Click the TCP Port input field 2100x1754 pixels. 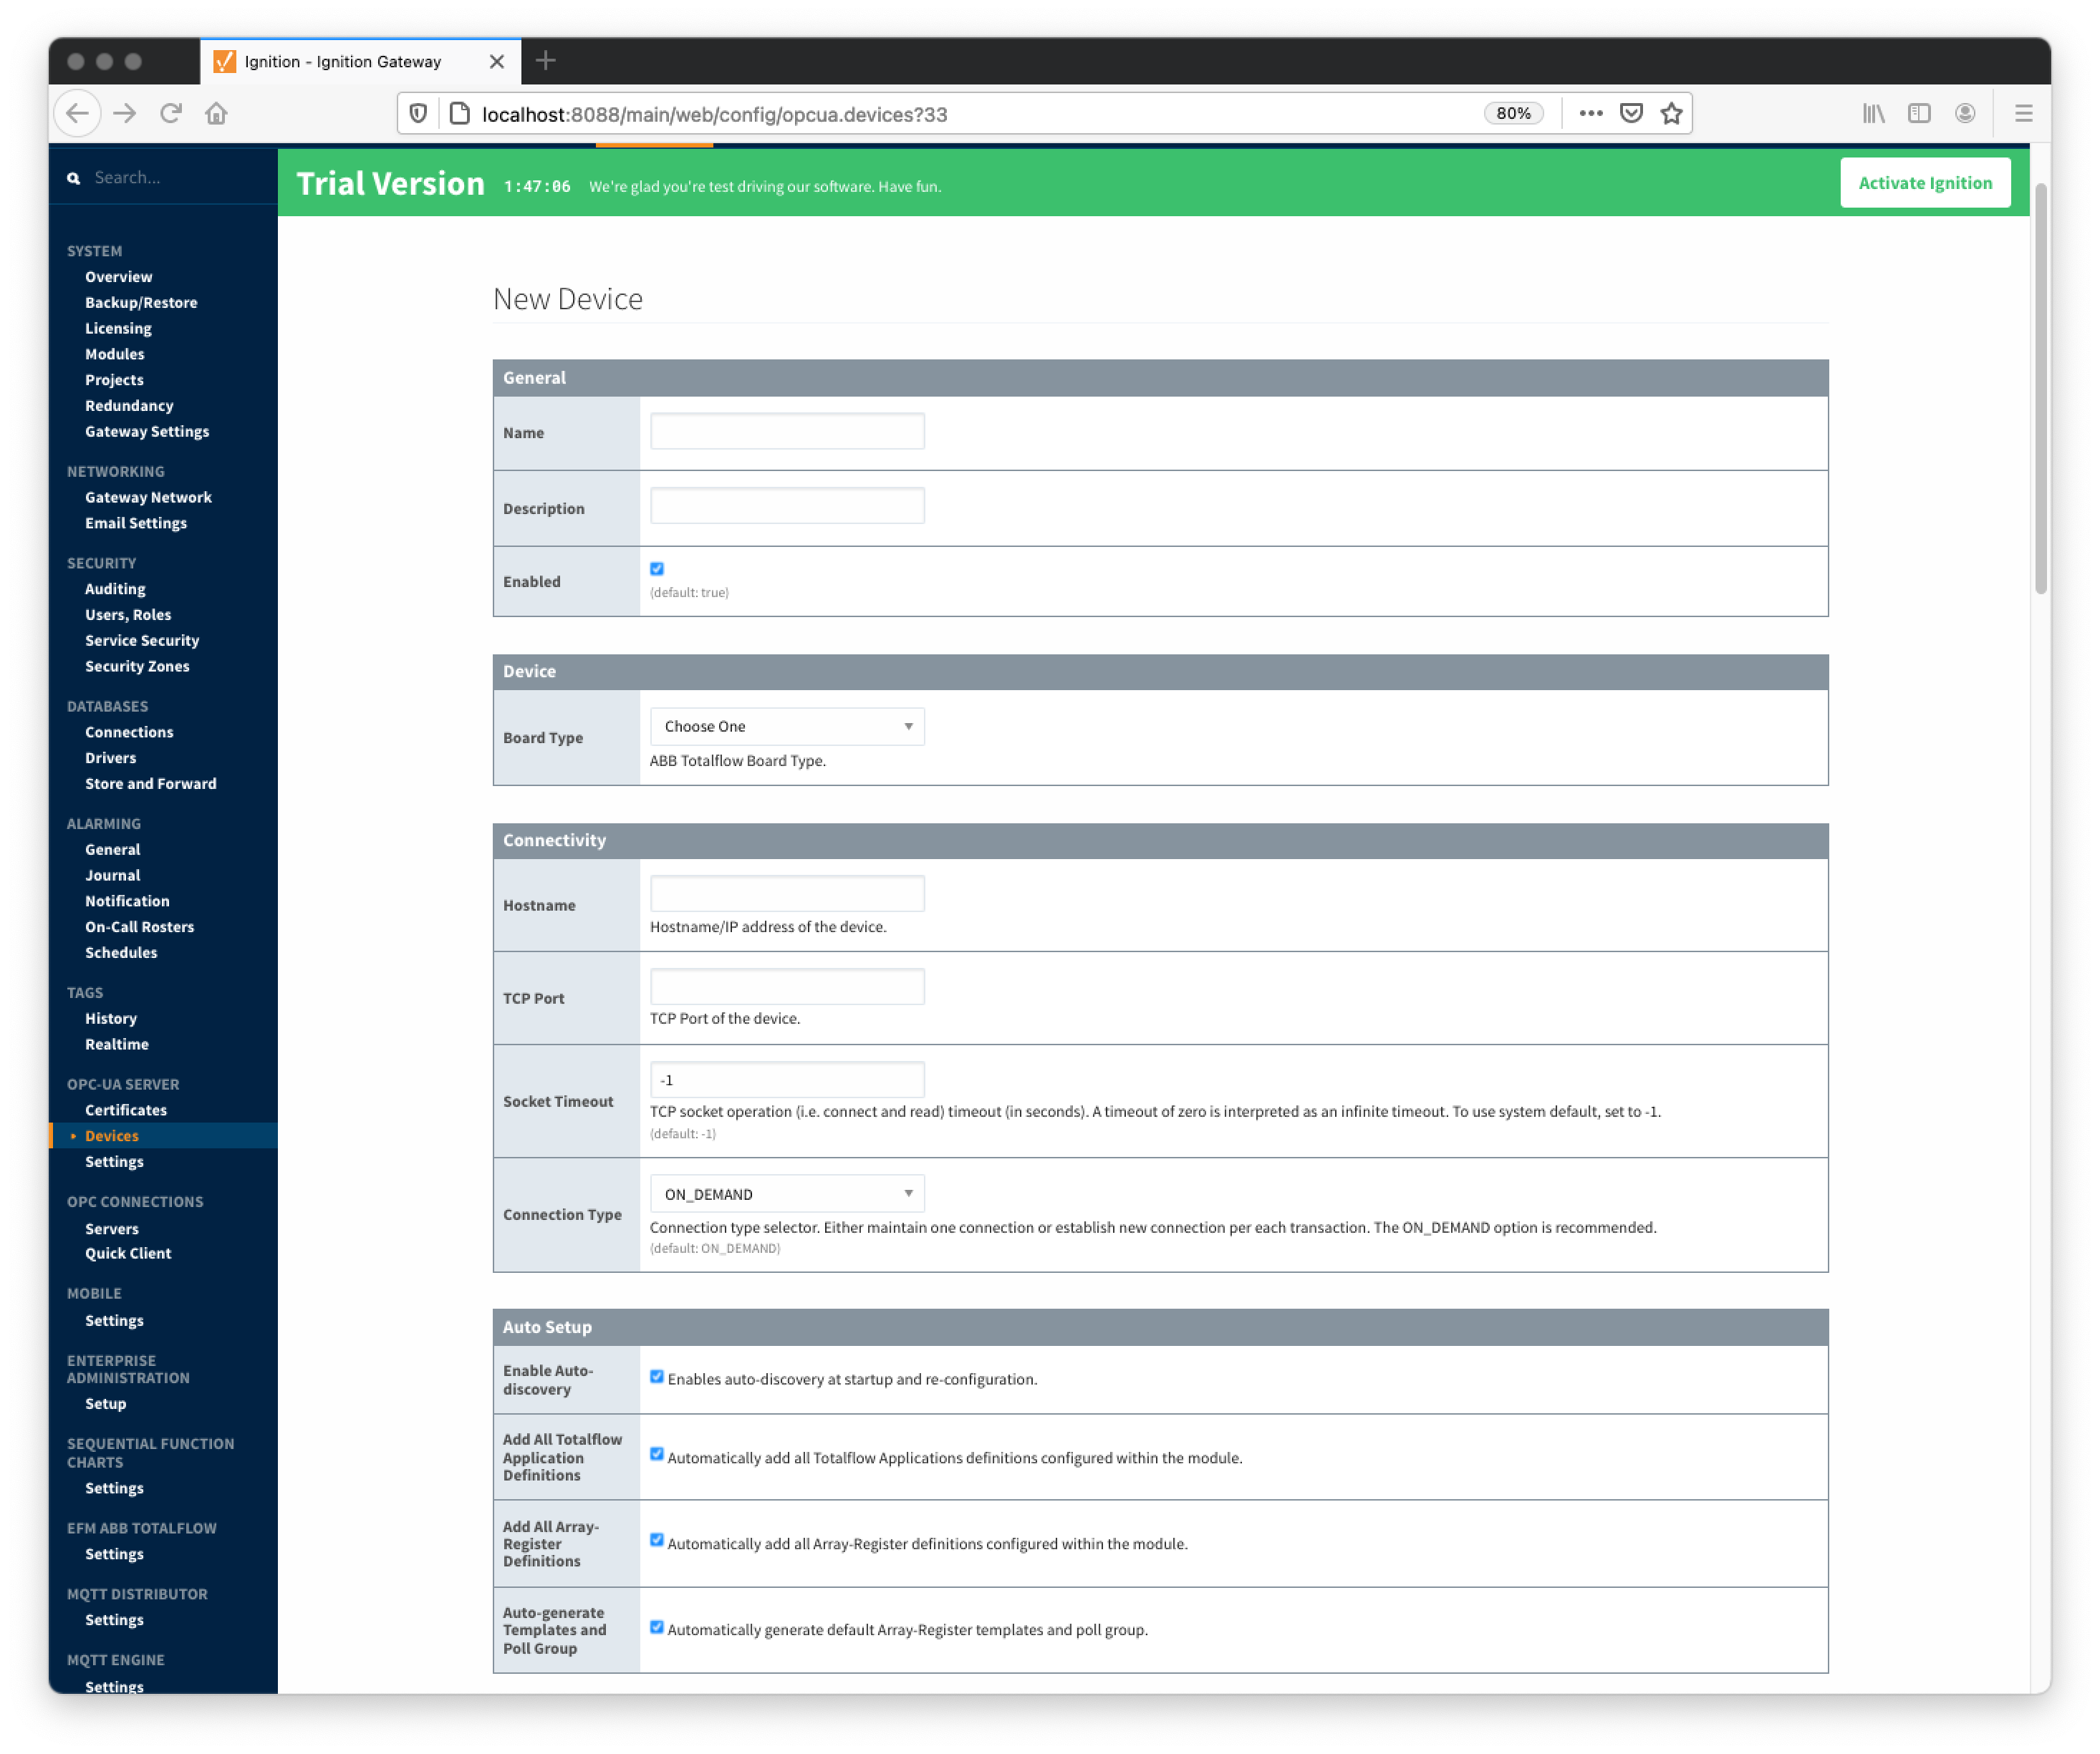tap(787, 987)
